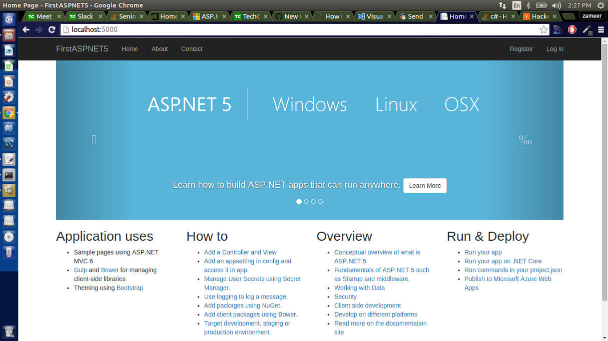Click the browser reload button
Viewport: 608px width, 341px height.
point(52,29)
